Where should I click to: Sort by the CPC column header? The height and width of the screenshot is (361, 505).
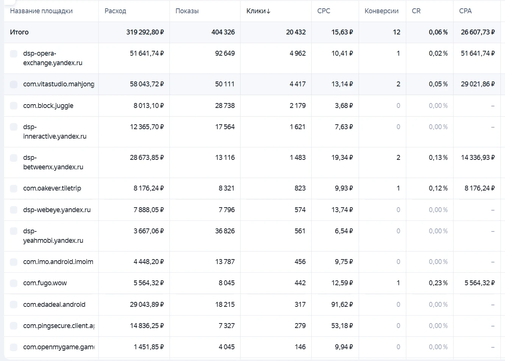click(324, 11)
